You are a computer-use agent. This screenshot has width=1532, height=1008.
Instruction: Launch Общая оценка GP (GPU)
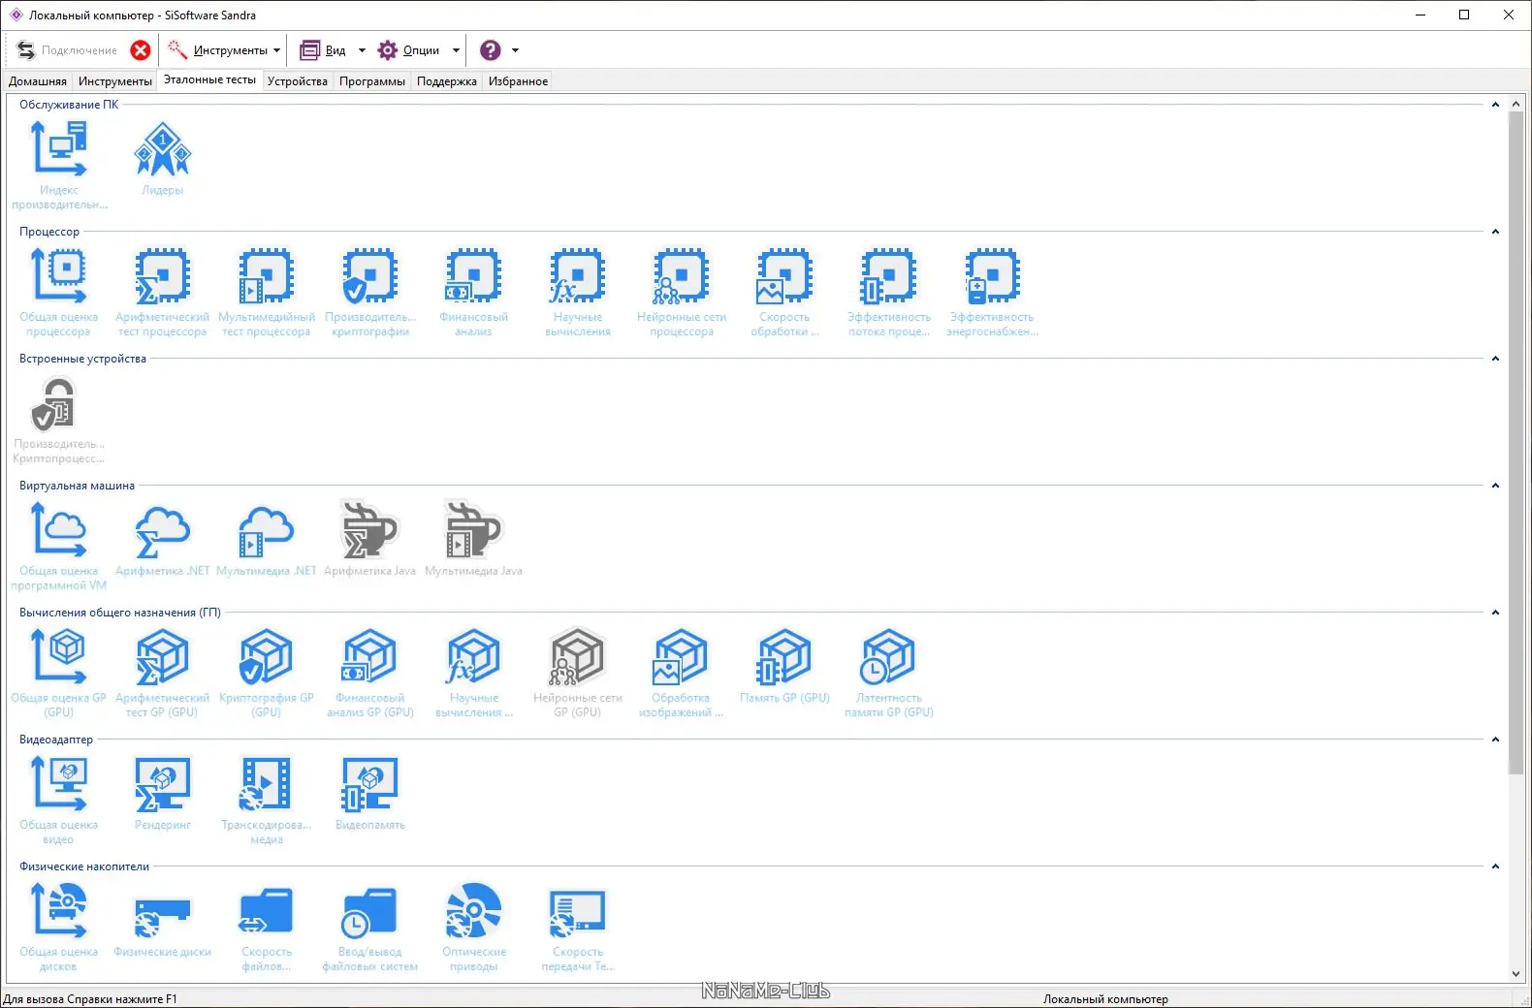pos(59,673)
